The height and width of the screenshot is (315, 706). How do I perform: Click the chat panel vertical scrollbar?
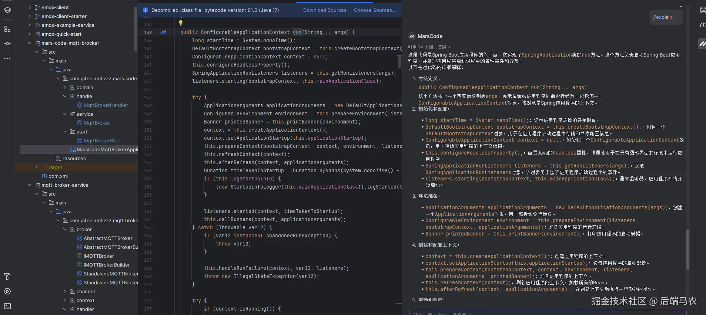688,250
